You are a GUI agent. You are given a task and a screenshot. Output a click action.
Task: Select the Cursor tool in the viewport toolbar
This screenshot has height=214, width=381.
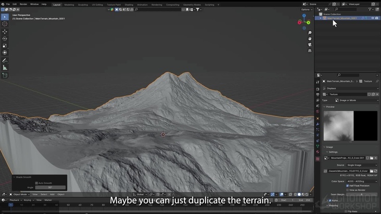(x=5, y=24)
